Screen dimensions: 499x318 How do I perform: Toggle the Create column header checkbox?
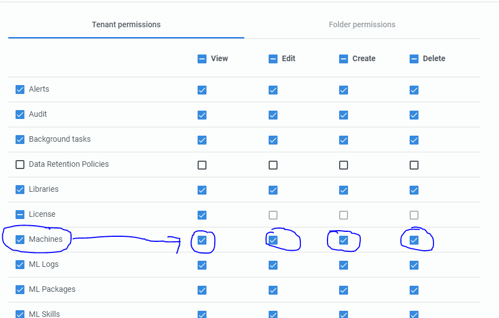[344, 59]
